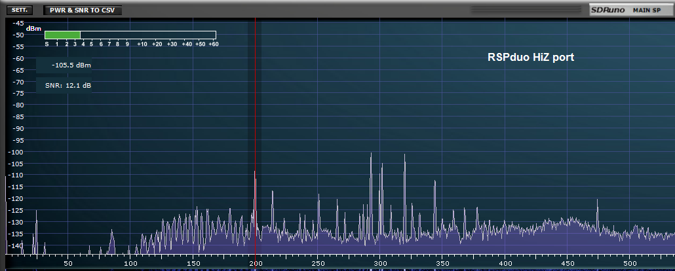Click PWR & SNR TO CSV button
The width and height of the screenshot is (675, 271).
coord(82,10)
